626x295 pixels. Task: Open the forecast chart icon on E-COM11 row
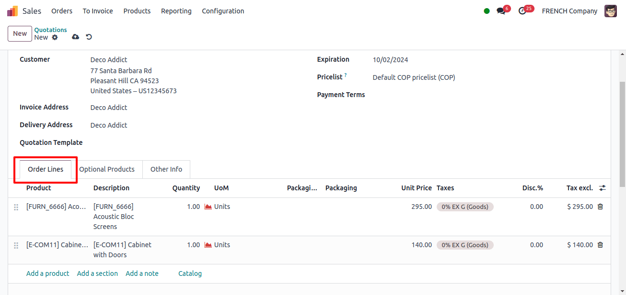click(x=208, y=245)
